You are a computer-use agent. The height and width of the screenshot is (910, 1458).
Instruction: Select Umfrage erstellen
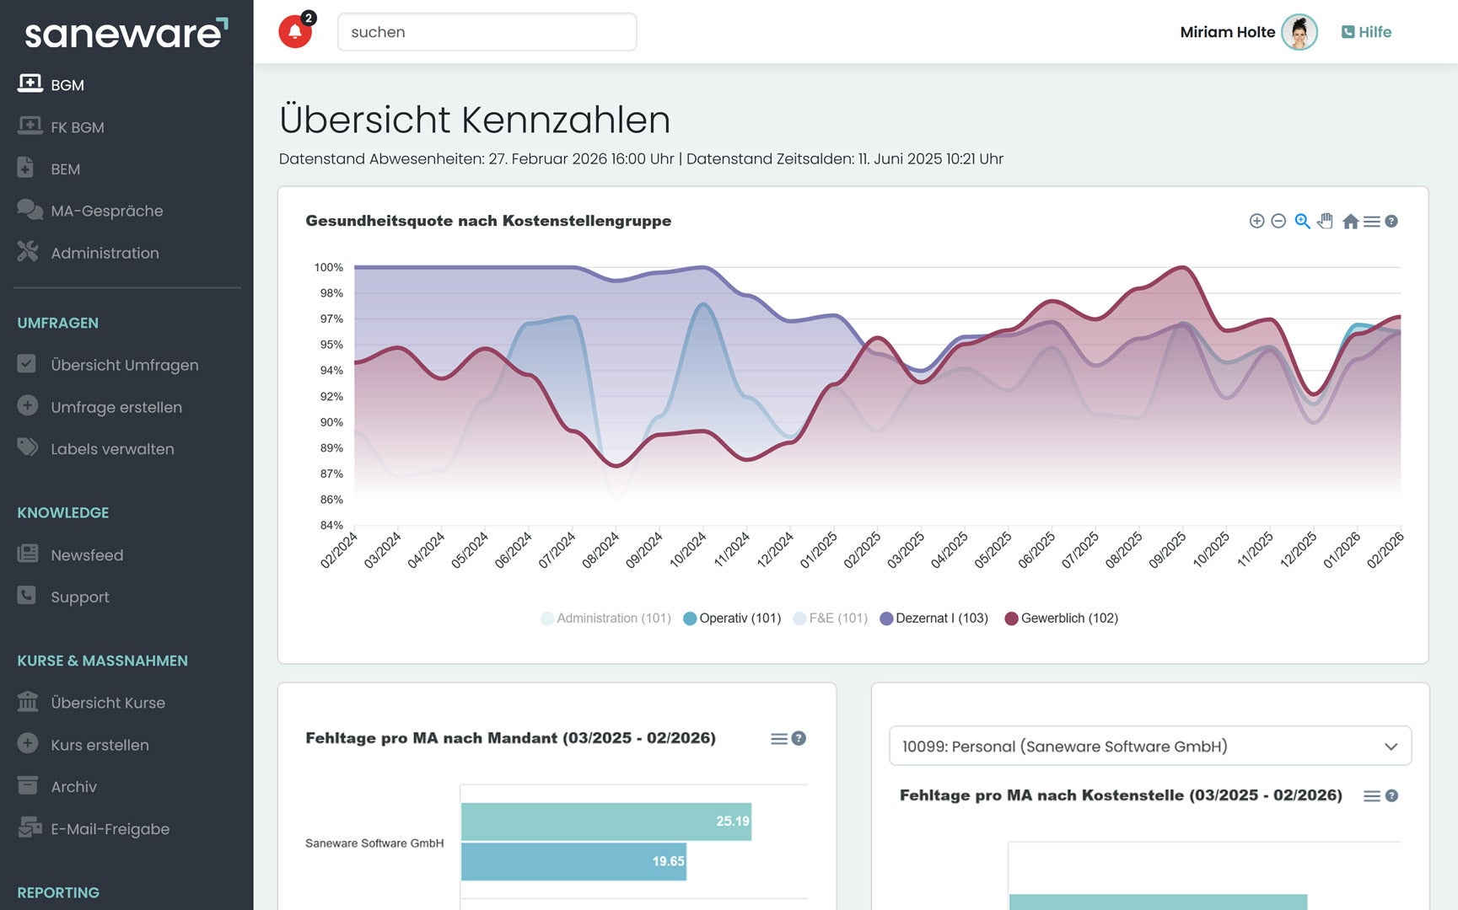(x=116, y=407)
